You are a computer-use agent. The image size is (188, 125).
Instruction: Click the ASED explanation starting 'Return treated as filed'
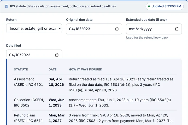point(121,85)
